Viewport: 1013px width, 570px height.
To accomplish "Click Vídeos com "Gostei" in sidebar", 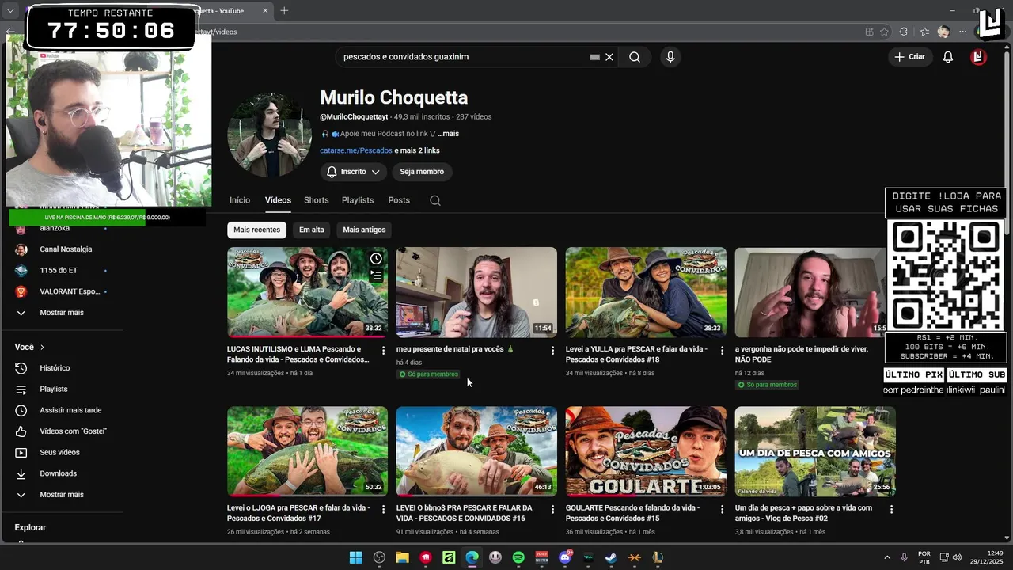I will (x=73, y=431).
